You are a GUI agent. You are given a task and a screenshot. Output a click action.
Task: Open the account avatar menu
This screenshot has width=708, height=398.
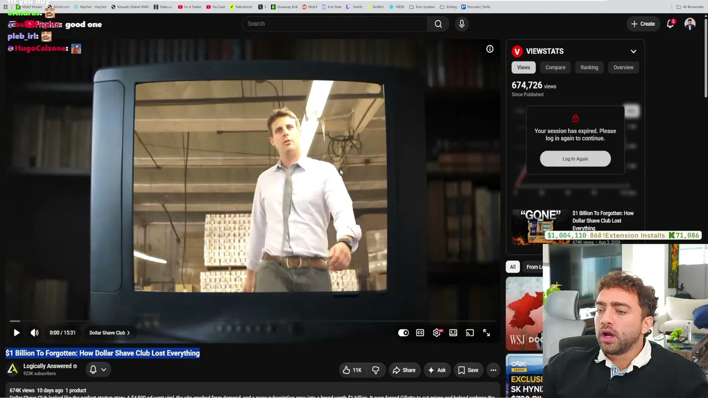[x=690, y=24]
